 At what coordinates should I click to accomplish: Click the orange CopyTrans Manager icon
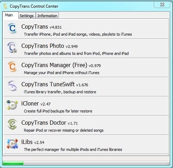pos(12,67)
